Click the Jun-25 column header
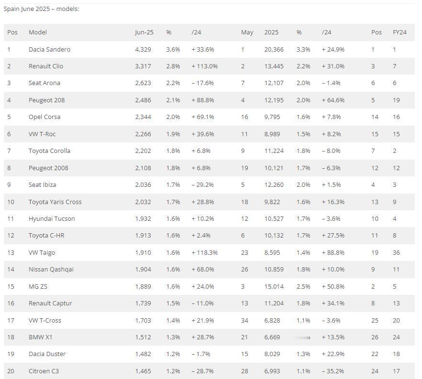Image resolution: width=422 pixels, height=379 pixels. tap(144, 32)
